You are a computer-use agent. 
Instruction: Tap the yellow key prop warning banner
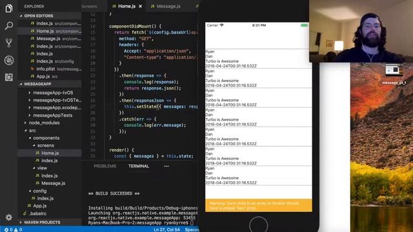click(x=258, y=206)
